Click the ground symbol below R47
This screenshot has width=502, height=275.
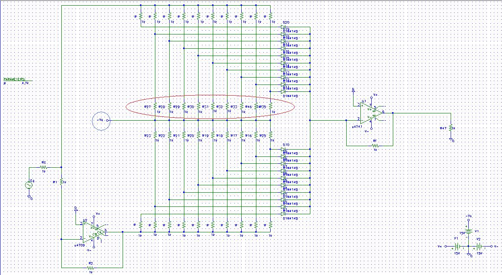tap(451, 140)
